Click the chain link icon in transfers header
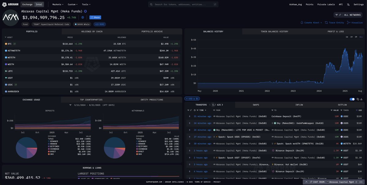The image size is (367, 185). [191, 110]
